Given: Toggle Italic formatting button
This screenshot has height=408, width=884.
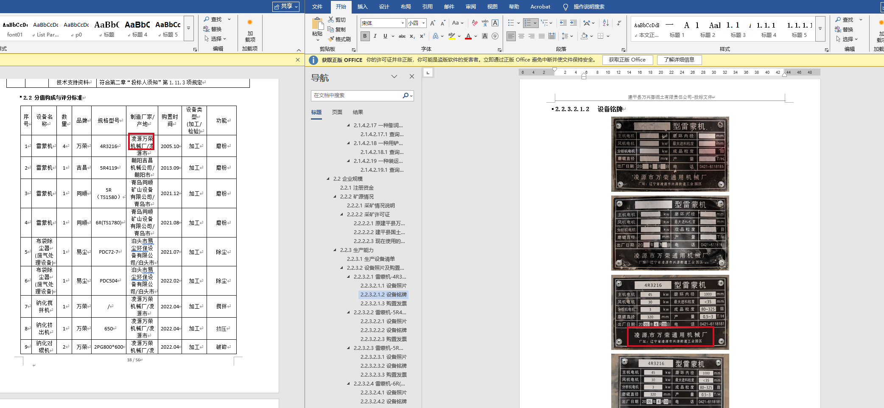Looking at the screenshot, I should (x=375, y=36).
